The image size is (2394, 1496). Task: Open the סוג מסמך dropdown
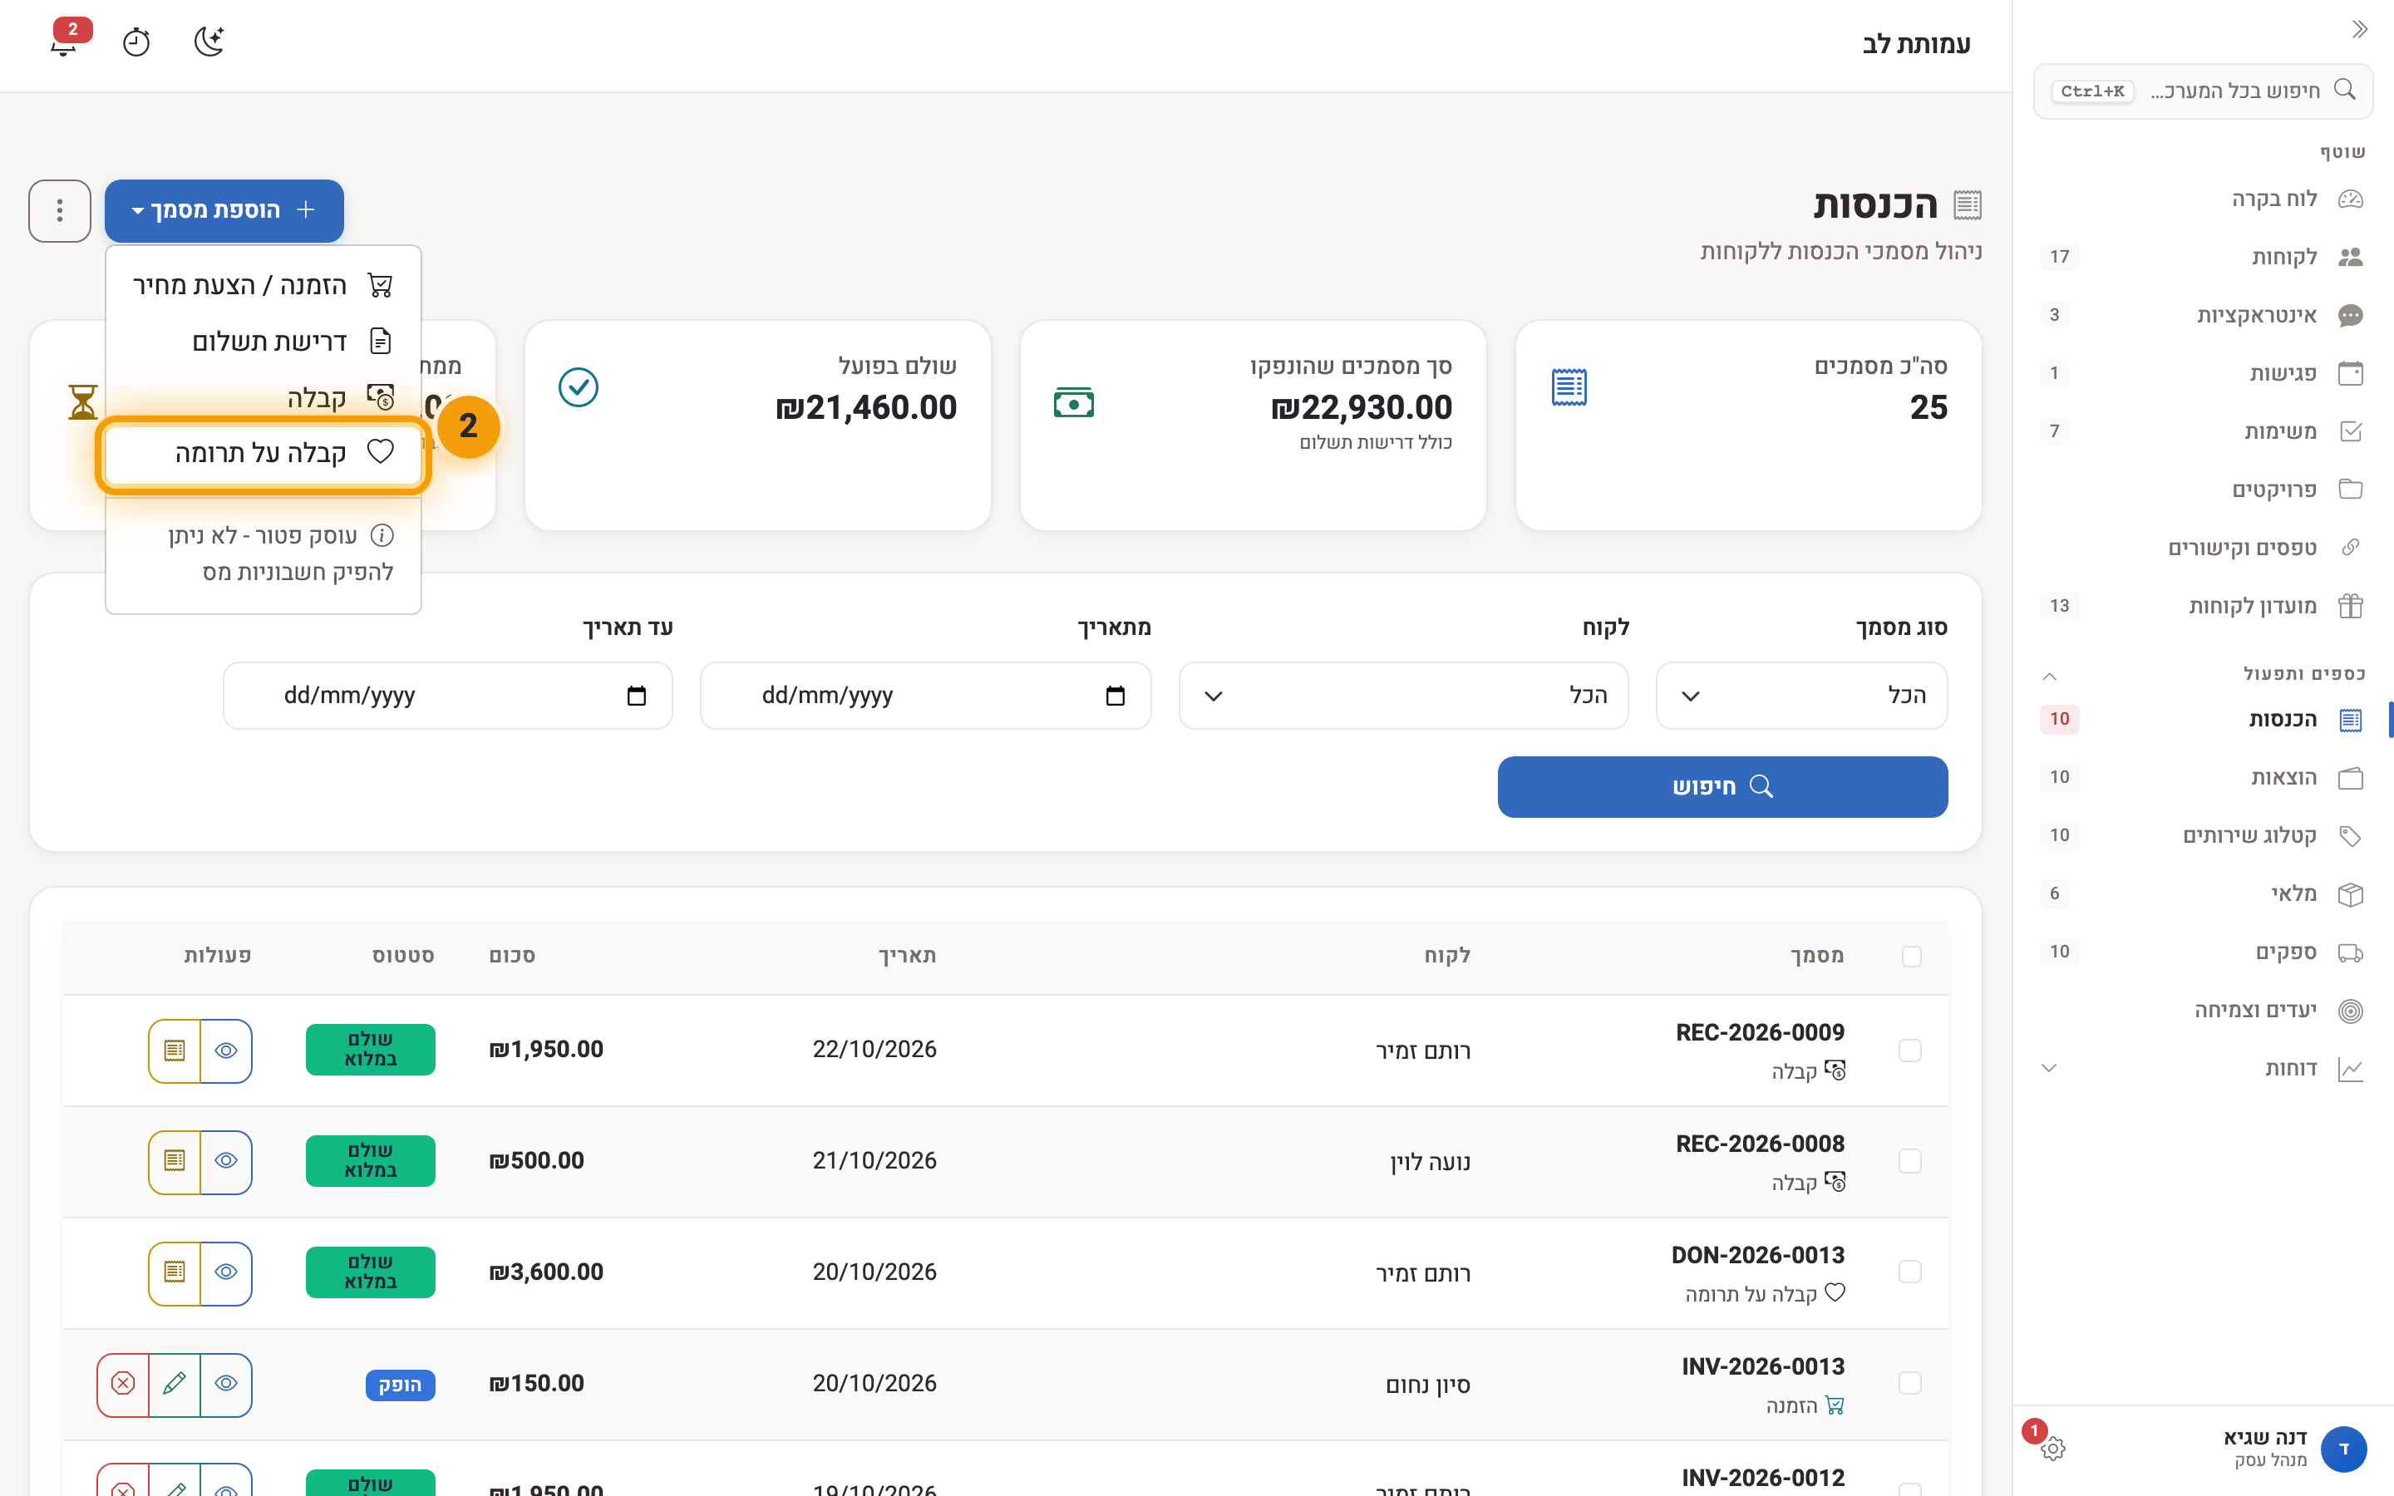tap(1801, 696)
